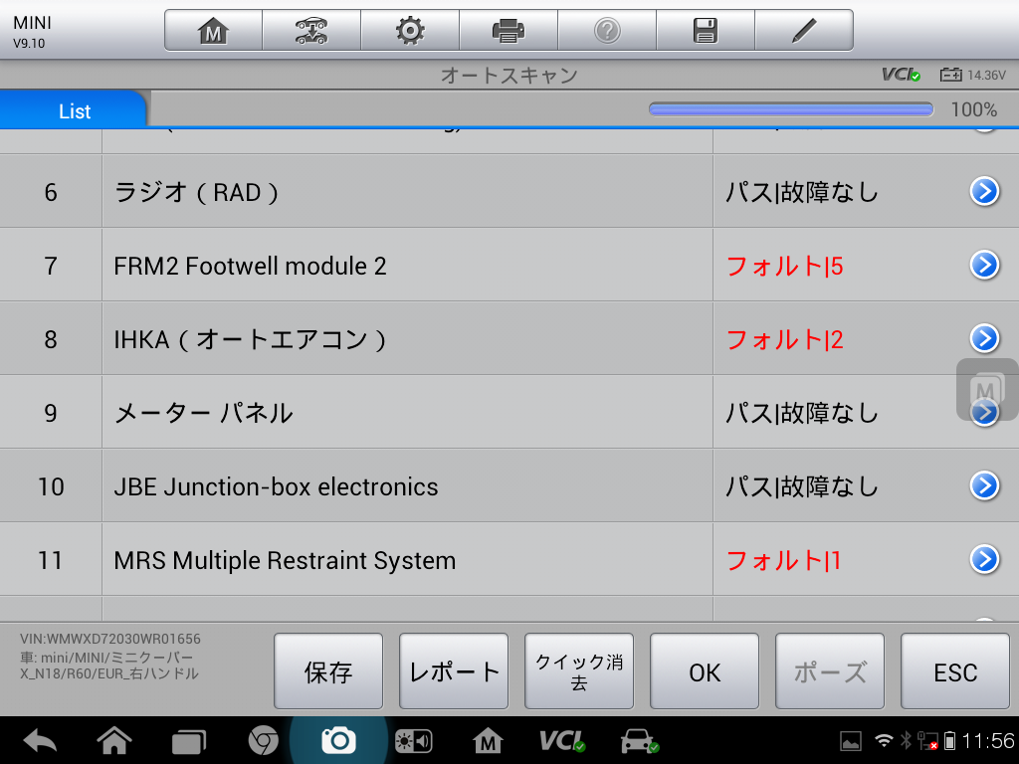
Task: Select row JBE Junction-box electronics
Action: [509, 485]
